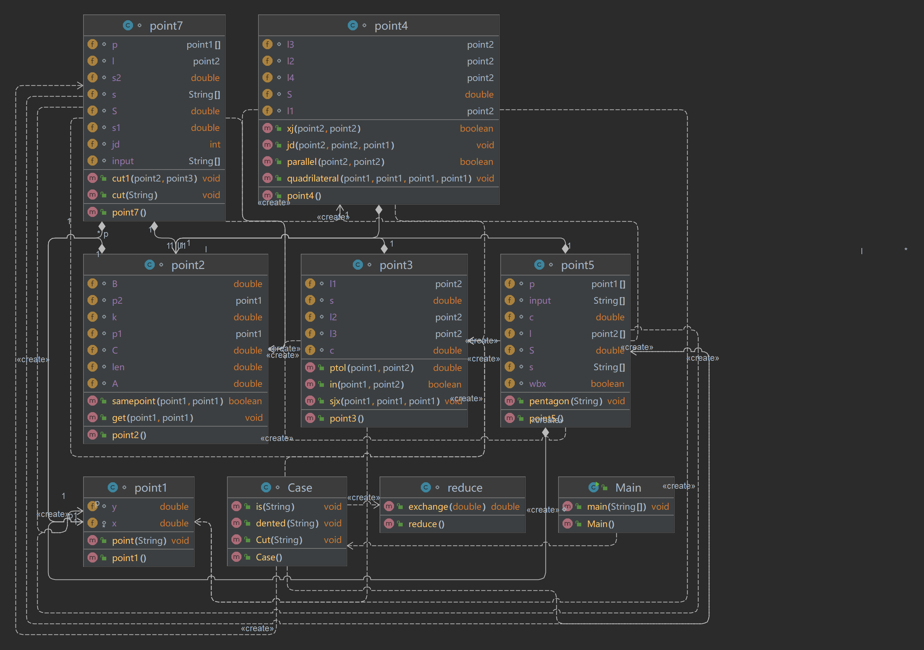Screen dimensions: 924x650
Task: Click the class icon beside point2 title
Action: click(x=149, y=264)
